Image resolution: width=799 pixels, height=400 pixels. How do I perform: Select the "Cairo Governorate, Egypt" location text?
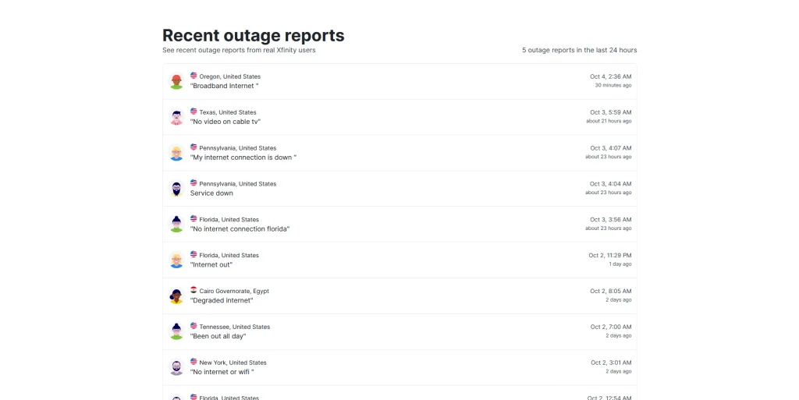234,291
